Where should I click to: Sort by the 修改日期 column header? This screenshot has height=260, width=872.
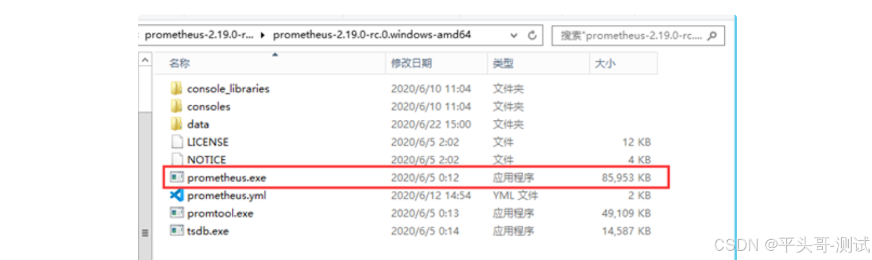(x=436, y=63)
